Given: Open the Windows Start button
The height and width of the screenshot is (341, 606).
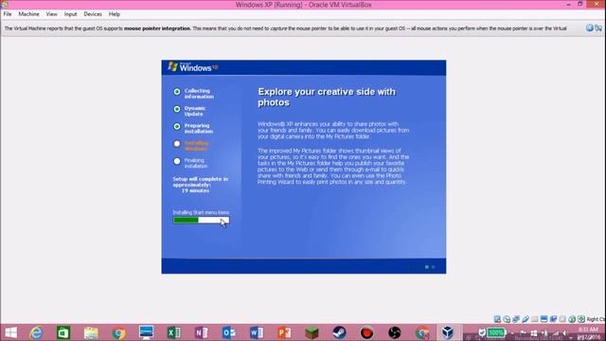Looking at the screenshot, I should pyautogui.click(x=10, y=332).
